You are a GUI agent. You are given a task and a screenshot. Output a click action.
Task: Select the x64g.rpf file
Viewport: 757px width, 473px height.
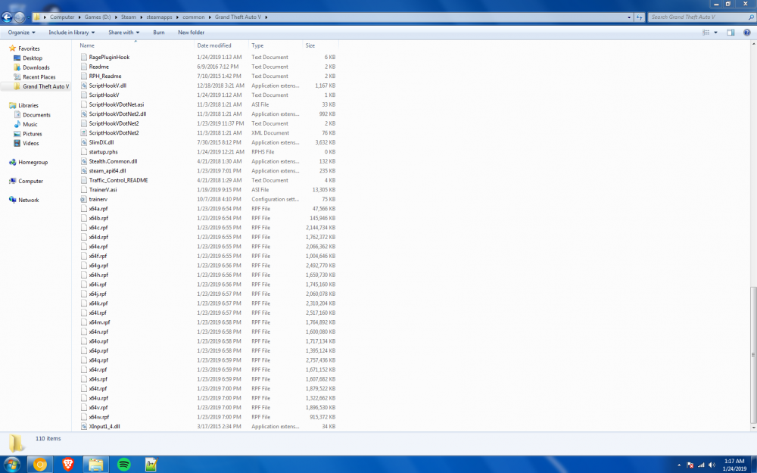pos(98,266)
